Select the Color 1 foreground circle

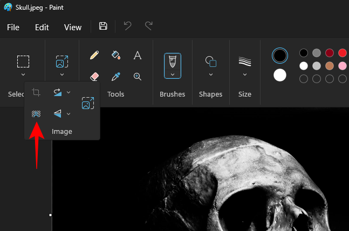280,55
